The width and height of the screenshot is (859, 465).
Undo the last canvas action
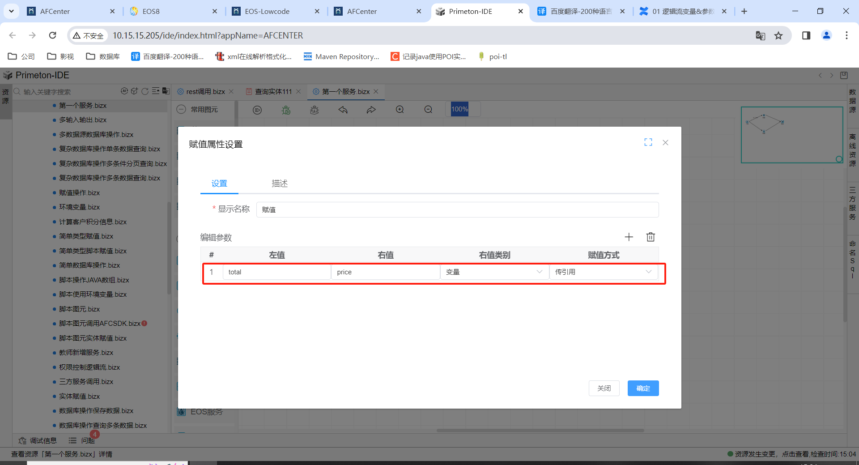343,110
